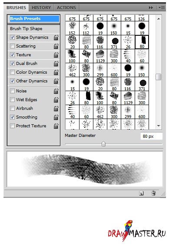This screenshot has height=245, width=169.
Task: Toggle lock icon next to Texture
Action: [56, 55]
